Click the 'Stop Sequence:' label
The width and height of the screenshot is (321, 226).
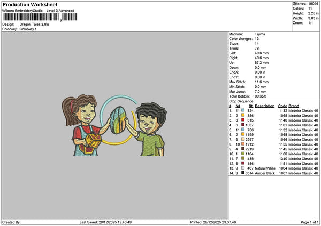242,101
